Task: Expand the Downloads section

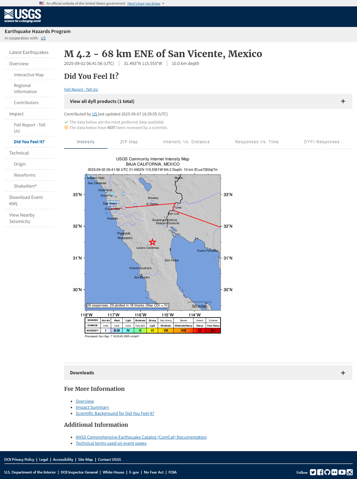Action: pyautogui.click(x=208, y=373)
